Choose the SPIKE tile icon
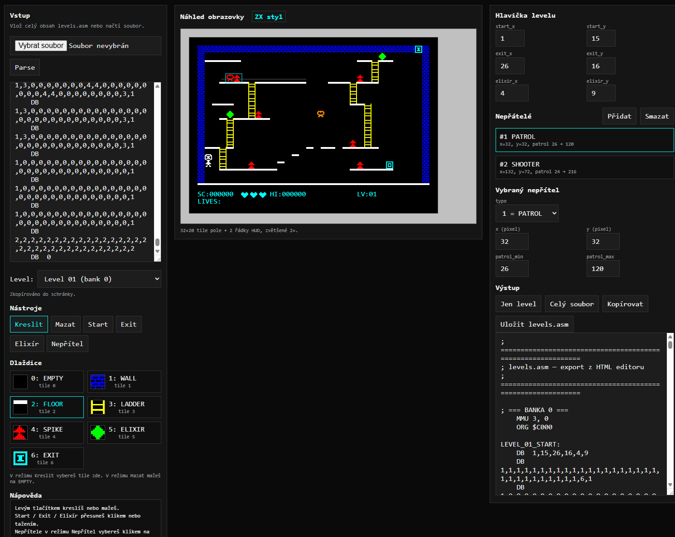675x537 pixels. click(20, 433)
